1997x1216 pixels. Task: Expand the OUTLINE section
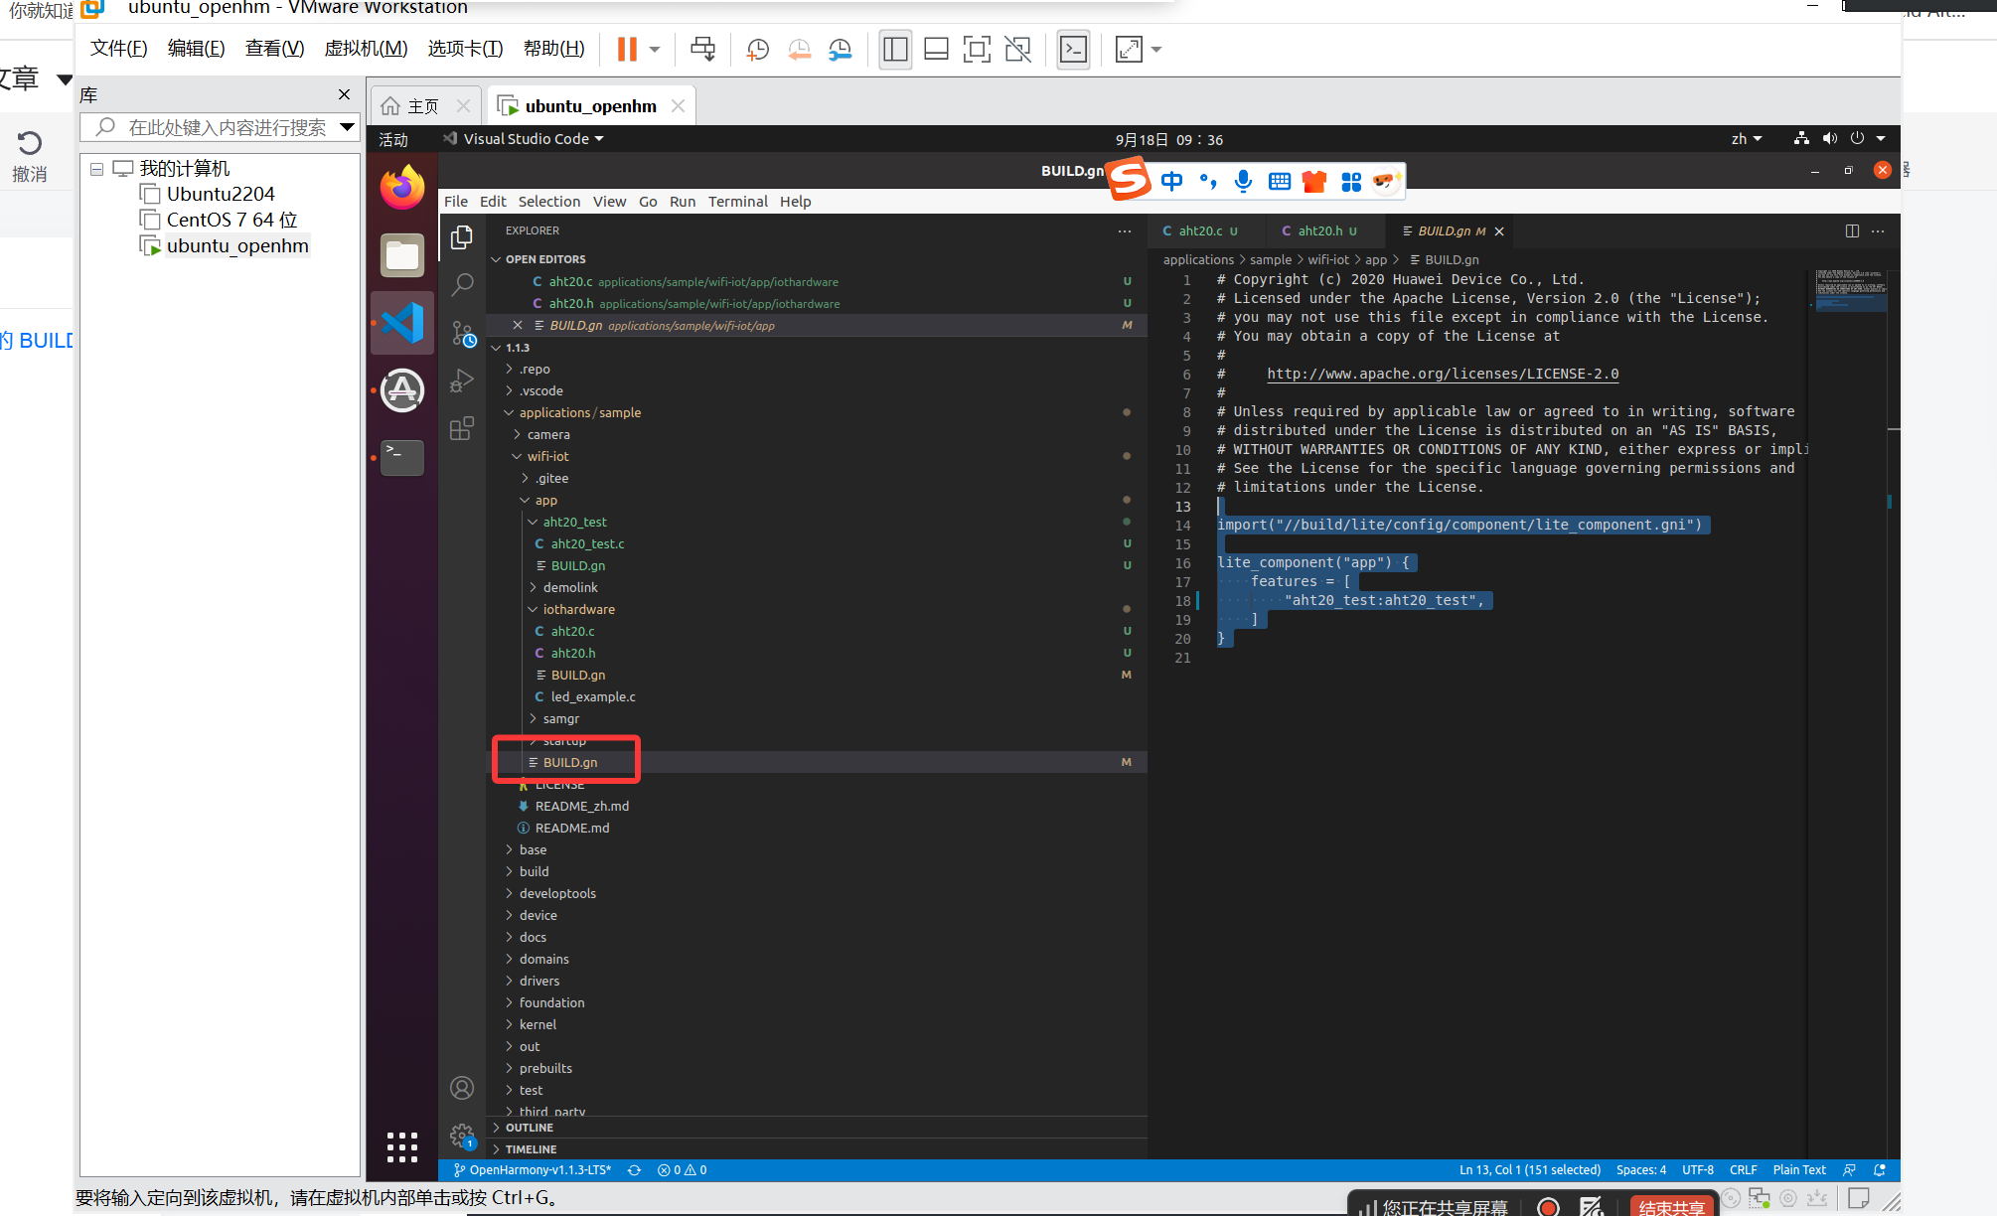pos(530,1128)
